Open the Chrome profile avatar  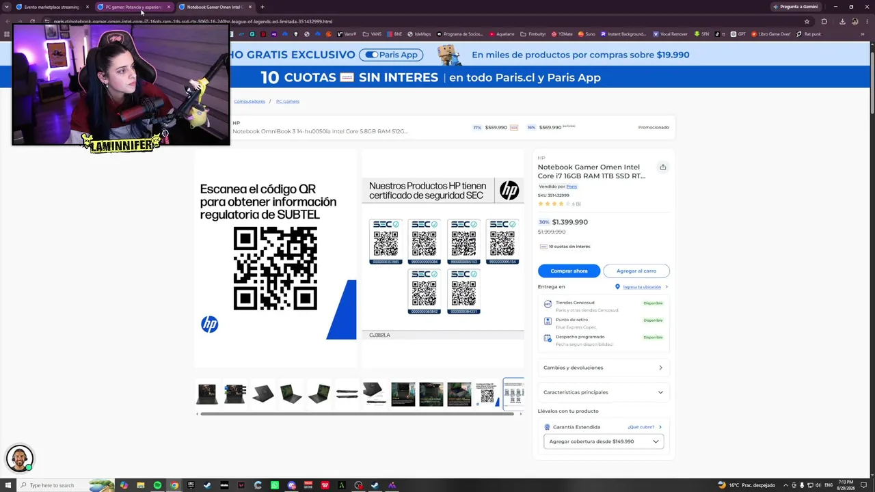(854, 21)
